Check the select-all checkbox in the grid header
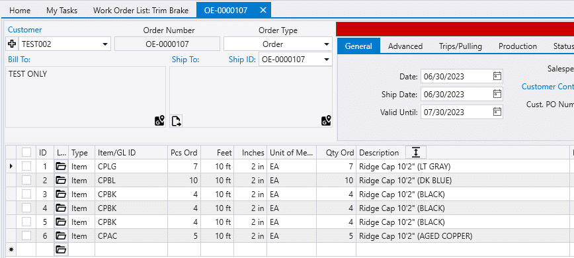This screenshot has width=574, height=258. tap(26, 152)
